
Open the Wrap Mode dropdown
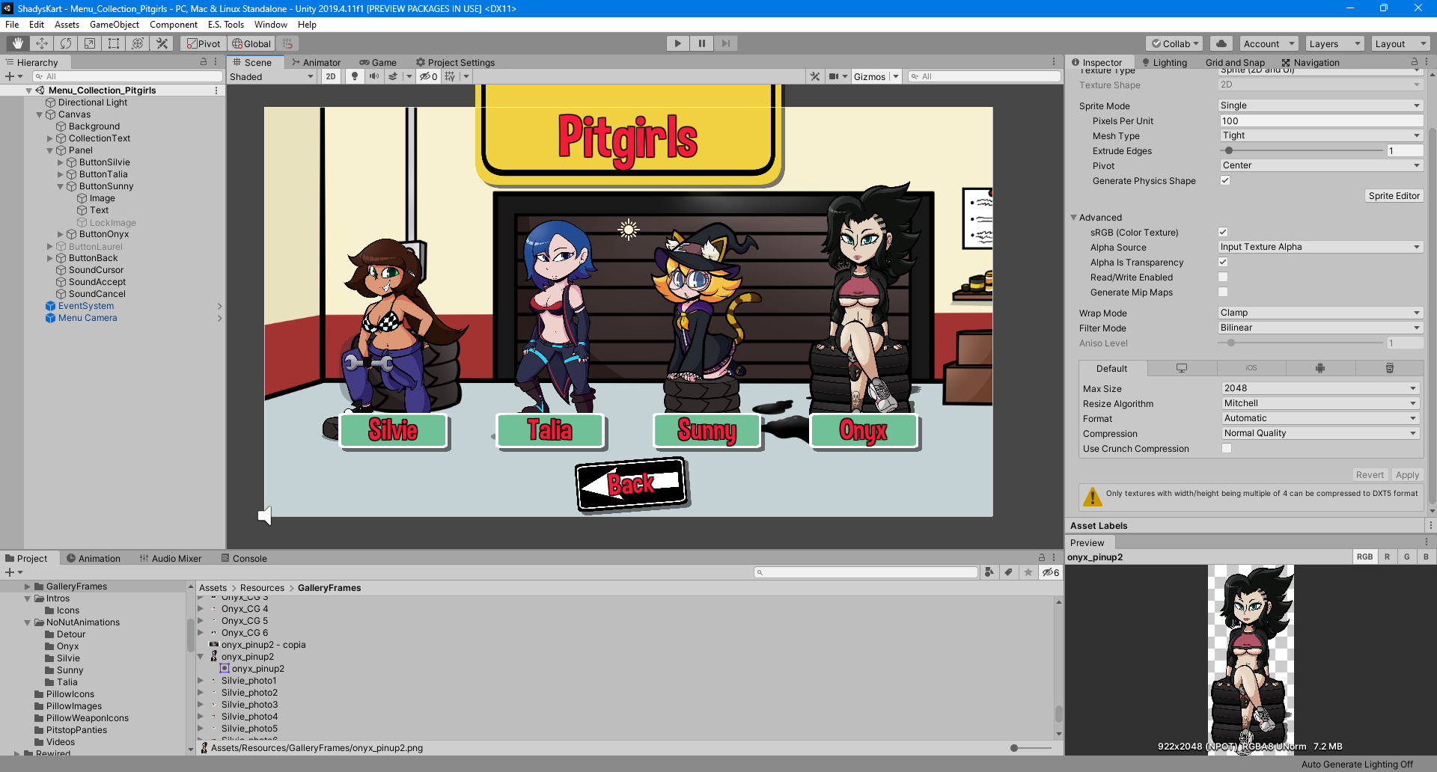click(x=1320, y=313)
